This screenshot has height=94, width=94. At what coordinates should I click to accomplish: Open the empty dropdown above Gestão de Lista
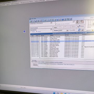click(73, 21)
